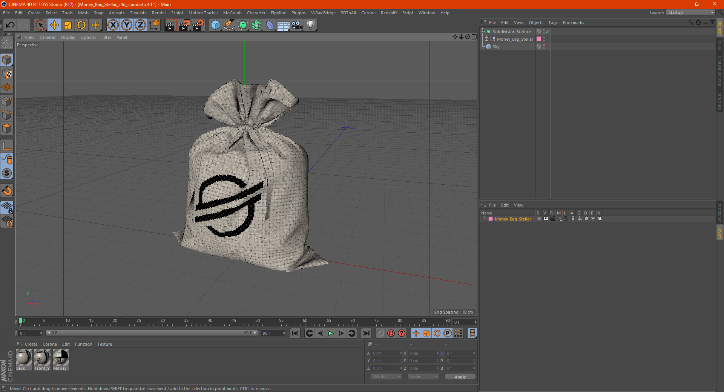Add a Camera object
The height and width of the screenshot is (392, 724).
297,25
